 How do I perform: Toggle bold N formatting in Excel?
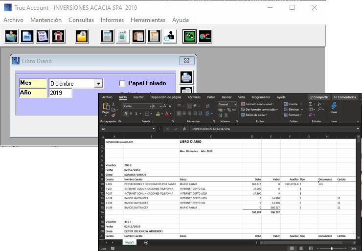coord(126,114)
